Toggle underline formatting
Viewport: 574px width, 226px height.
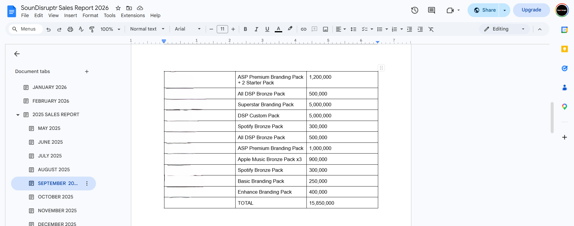267,29
